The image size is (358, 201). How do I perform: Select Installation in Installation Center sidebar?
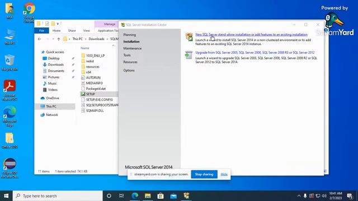(131, 42)
